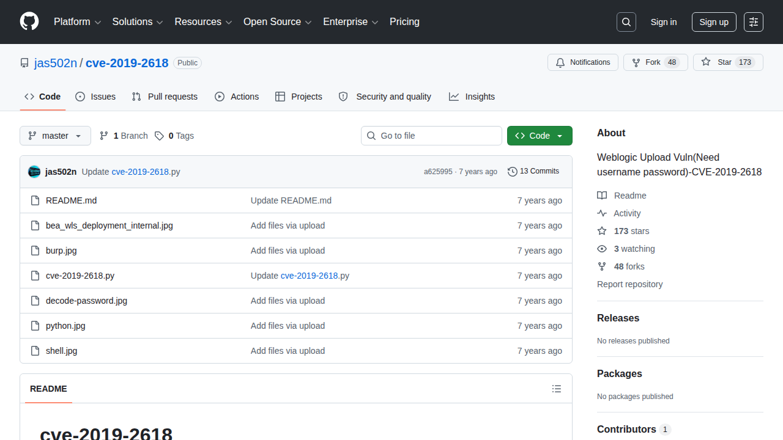Screen dimensions: 783x440
Task: Open the decode-password.jpg file
Action: pyautogui.click(x=87, y=301)
